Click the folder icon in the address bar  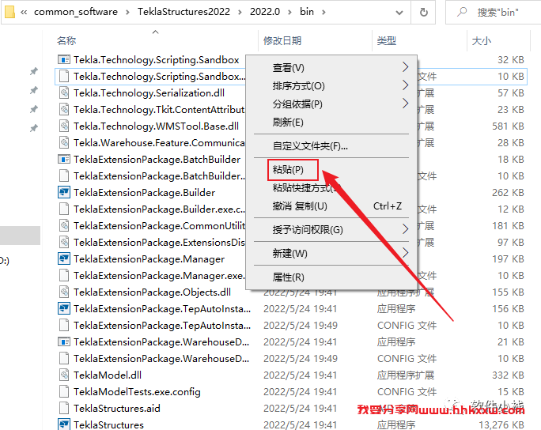[9, 12]
